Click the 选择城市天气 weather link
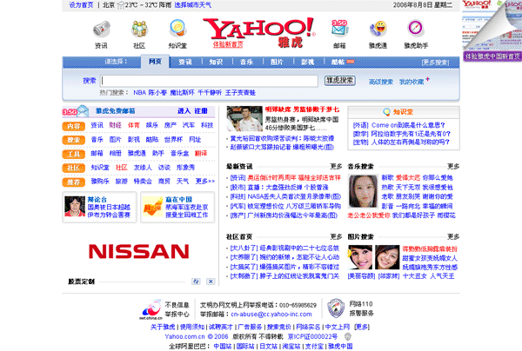This screenshot has width=522, height=351. pos(193,5)
